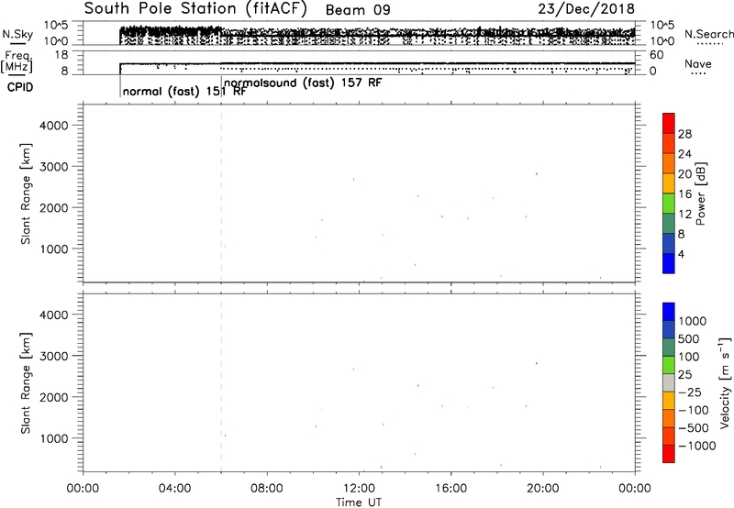The image size is (734, 508).
Task: Click the yellow −25 to −100 velocity swatch
Action: click(x=669, y=401)
